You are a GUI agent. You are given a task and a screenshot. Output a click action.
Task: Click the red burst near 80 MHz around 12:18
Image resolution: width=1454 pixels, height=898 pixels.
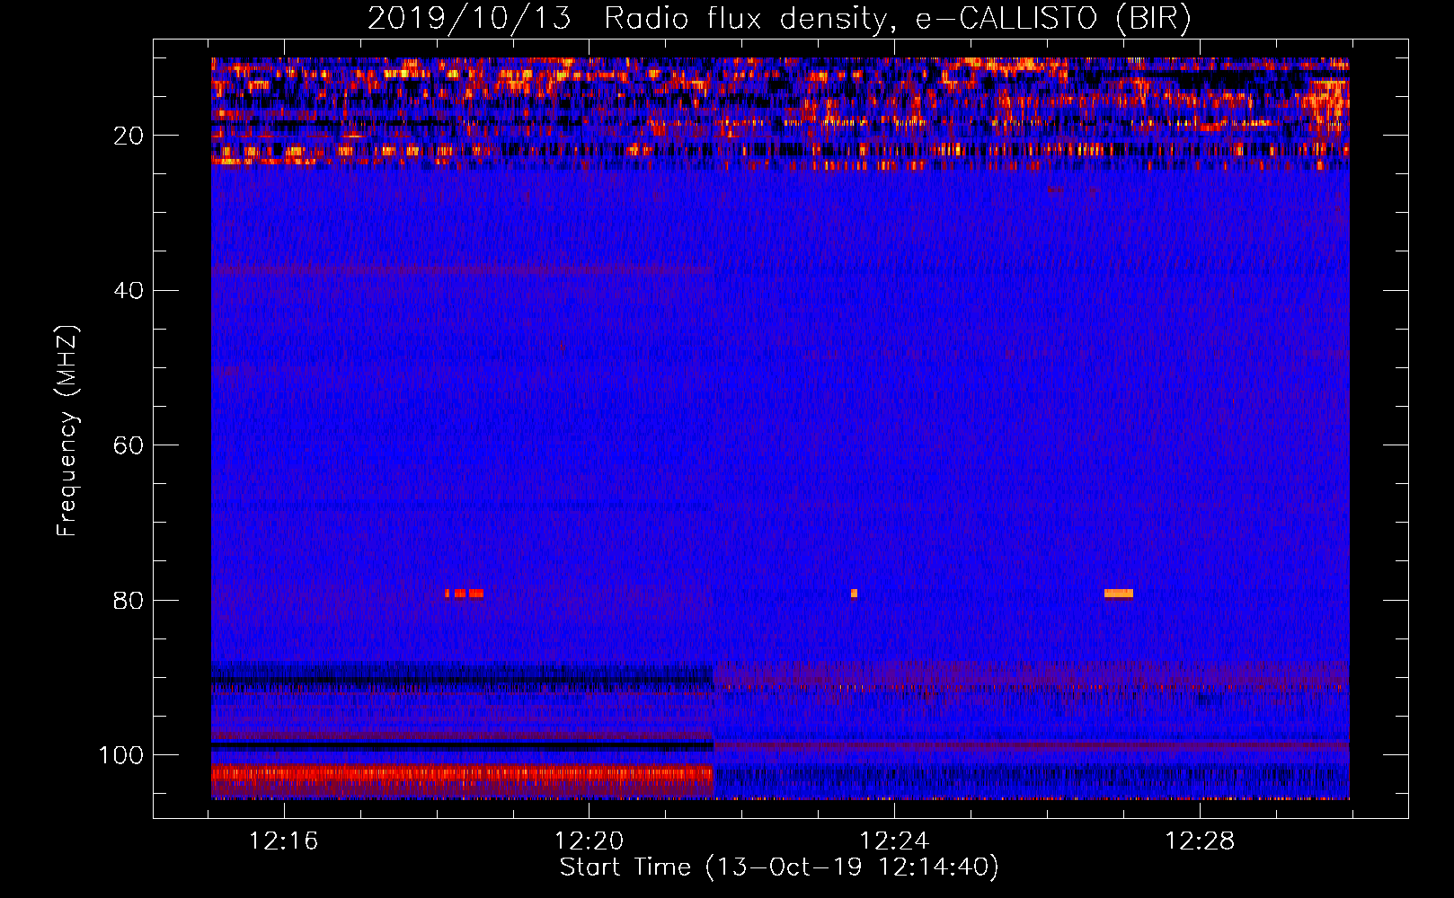pyautogui.click(x=465, y=594)
